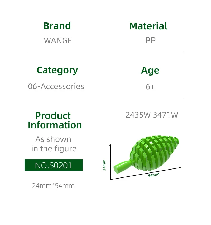Click the NO.S0201 green badge
The image size is (211, 225).
click(x=54, y=165)
